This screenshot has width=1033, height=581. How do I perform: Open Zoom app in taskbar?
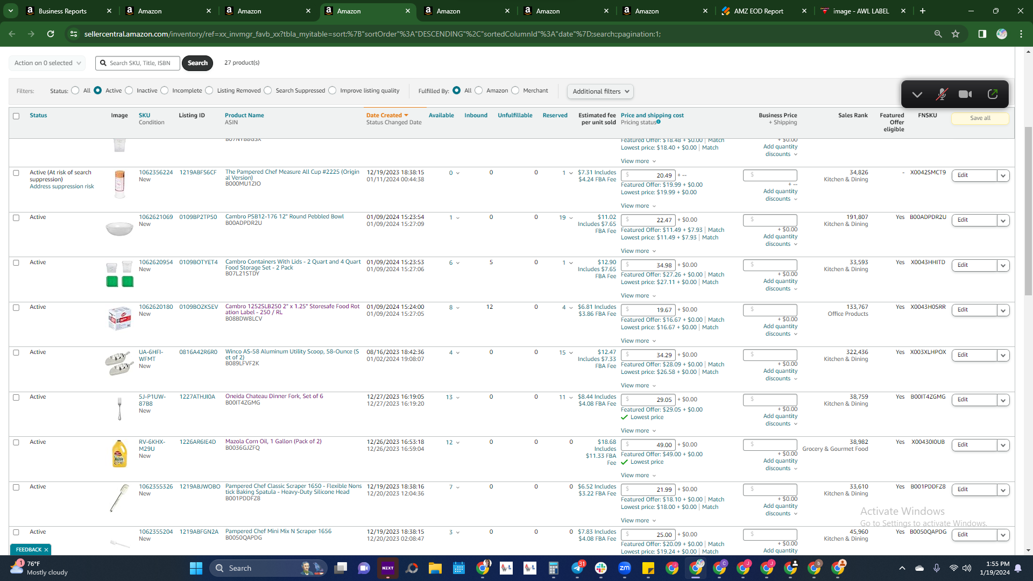[624, 568]
